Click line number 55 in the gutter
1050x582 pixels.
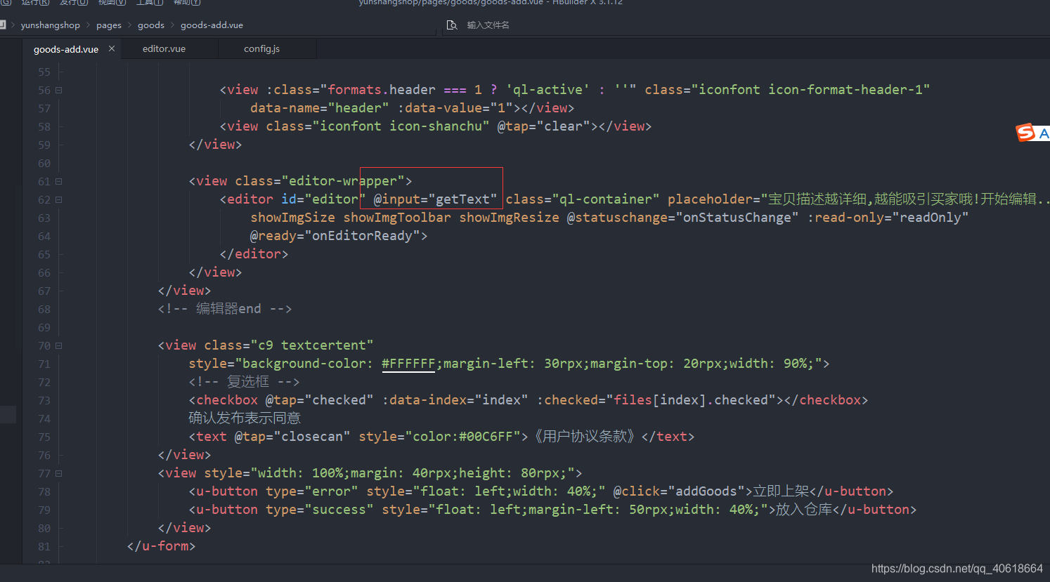click(44, 72)
